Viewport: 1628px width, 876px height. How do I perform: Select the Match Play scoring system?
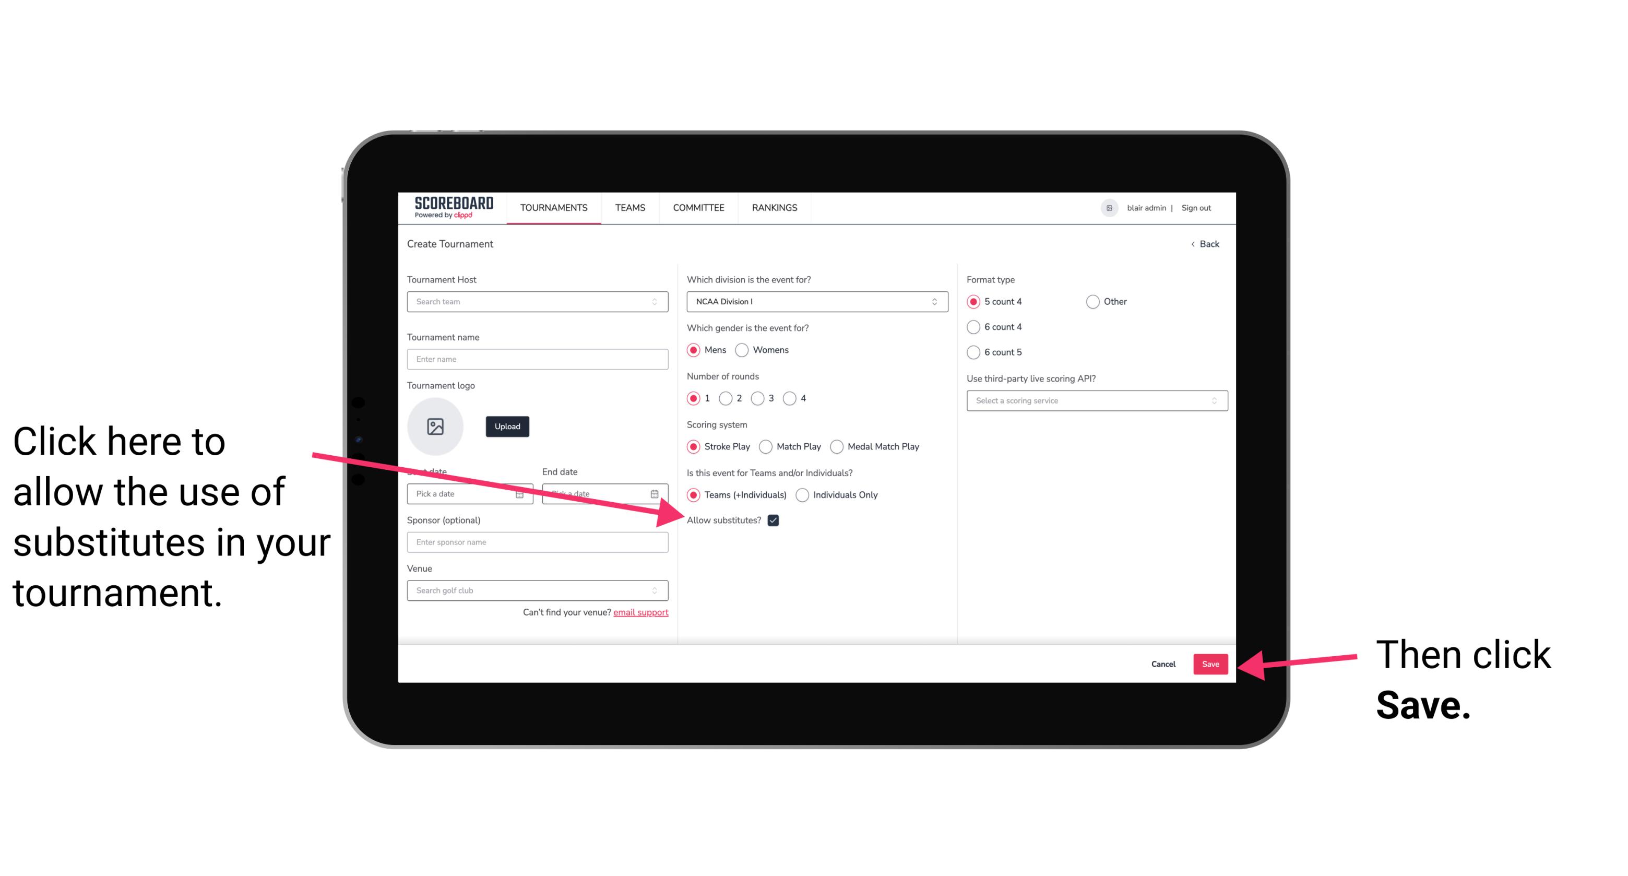coord(766,445)
